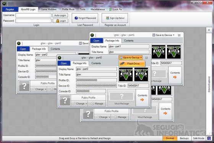Click the Forgot Password button
Image resolution: width=214 pixels, height=143 pixels.
(85, 18)
